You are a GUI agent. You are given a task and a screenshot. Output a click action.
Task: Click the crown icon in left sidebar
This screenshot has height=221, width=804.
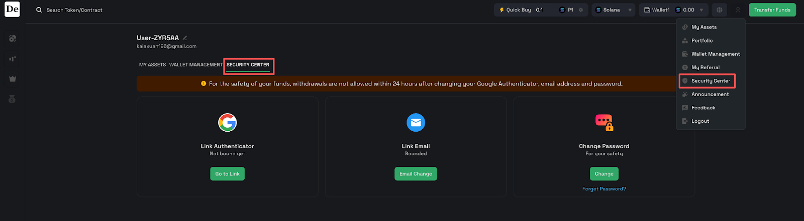(x=13, y=79)
